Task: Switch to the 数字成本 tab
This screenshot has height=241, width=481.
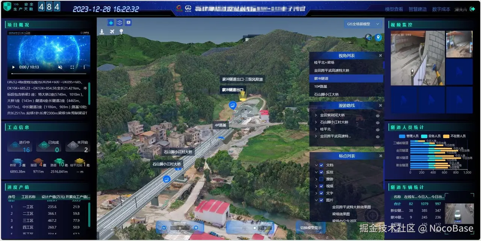Action: (441, 9)
